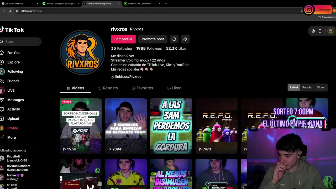Select Profile in sidebar
This screenshot has width=336, height=189.
pos(13,128)
